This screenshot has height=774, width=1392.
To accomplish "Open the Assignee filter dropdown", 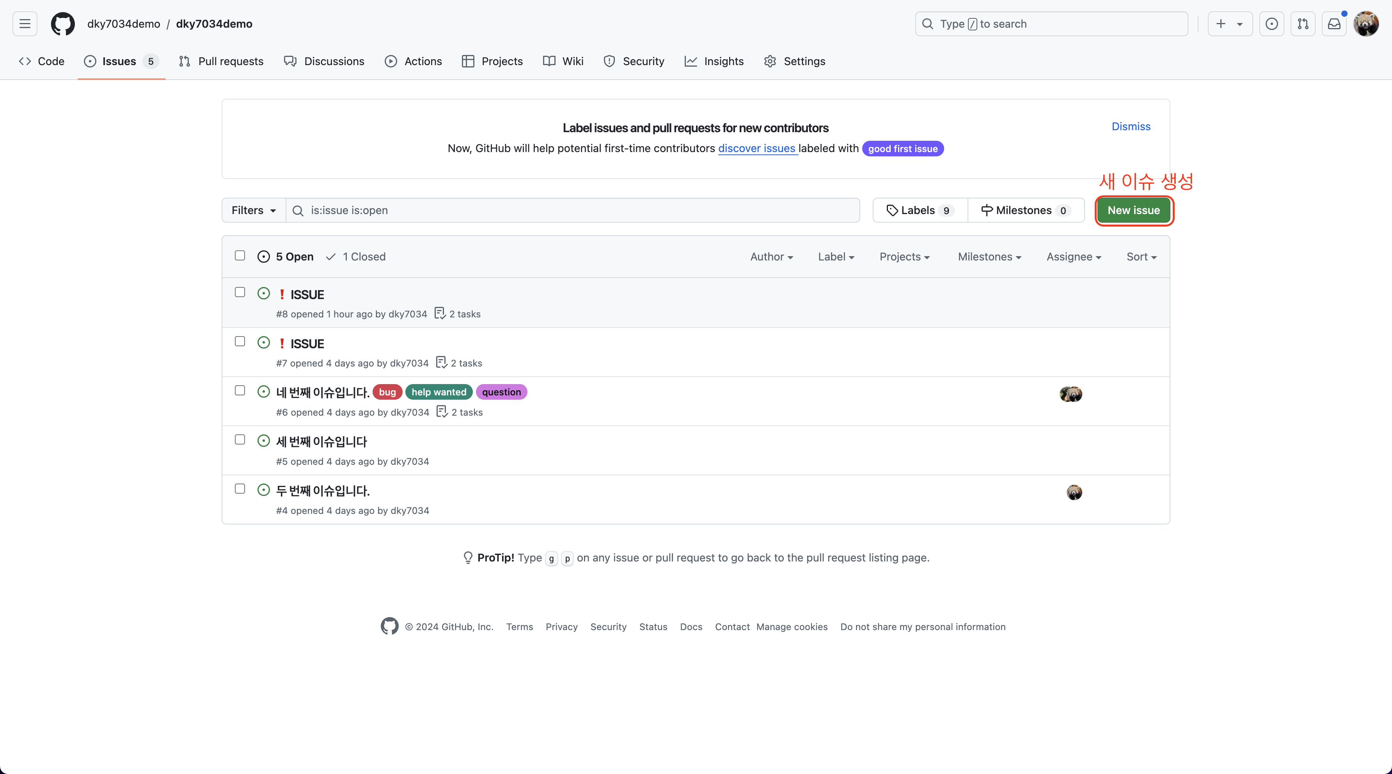I will click(1073, 257).
